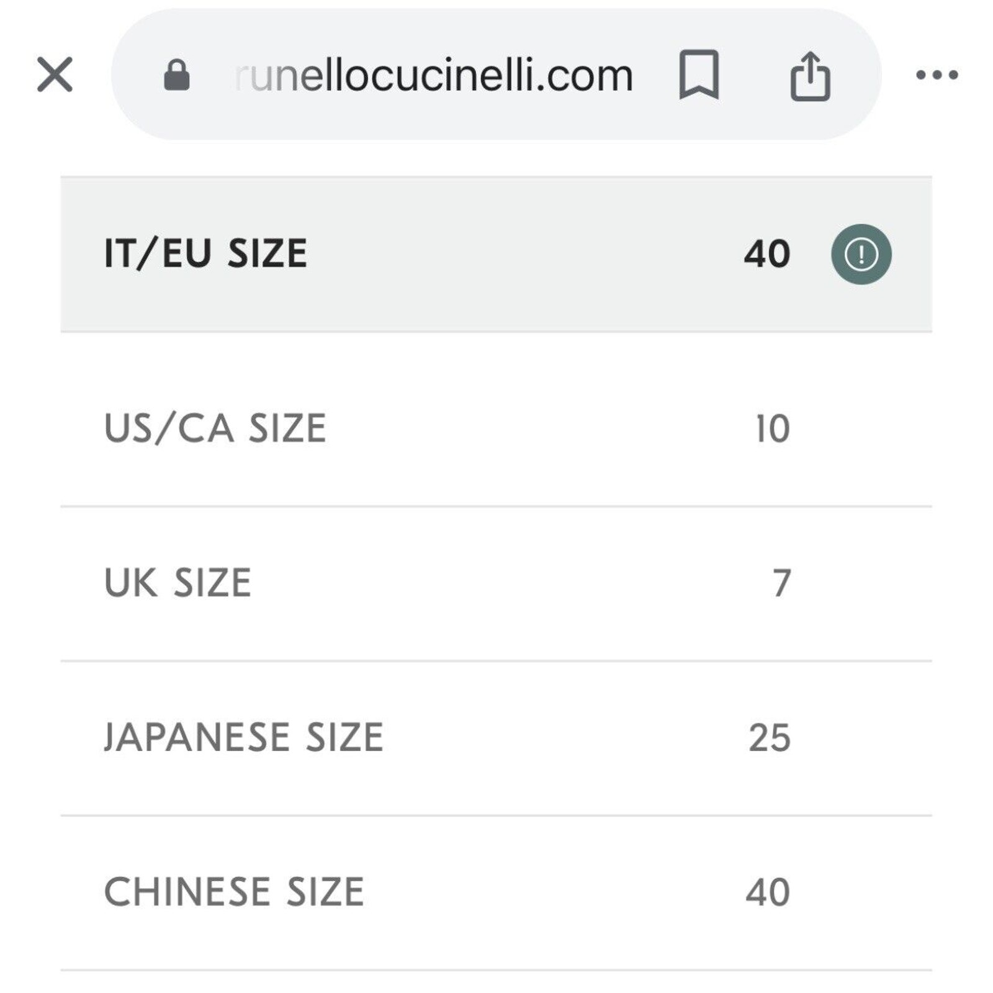Tap the padlock site security icon
The height and width of the screenshot is (993, 993).
tap(176, 75)
